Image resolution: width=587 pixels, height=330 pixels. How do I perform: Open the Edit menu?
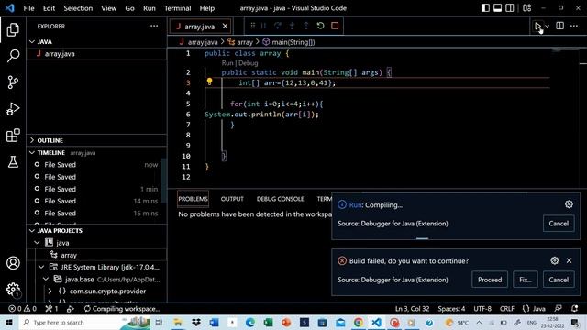click(49, 8)
